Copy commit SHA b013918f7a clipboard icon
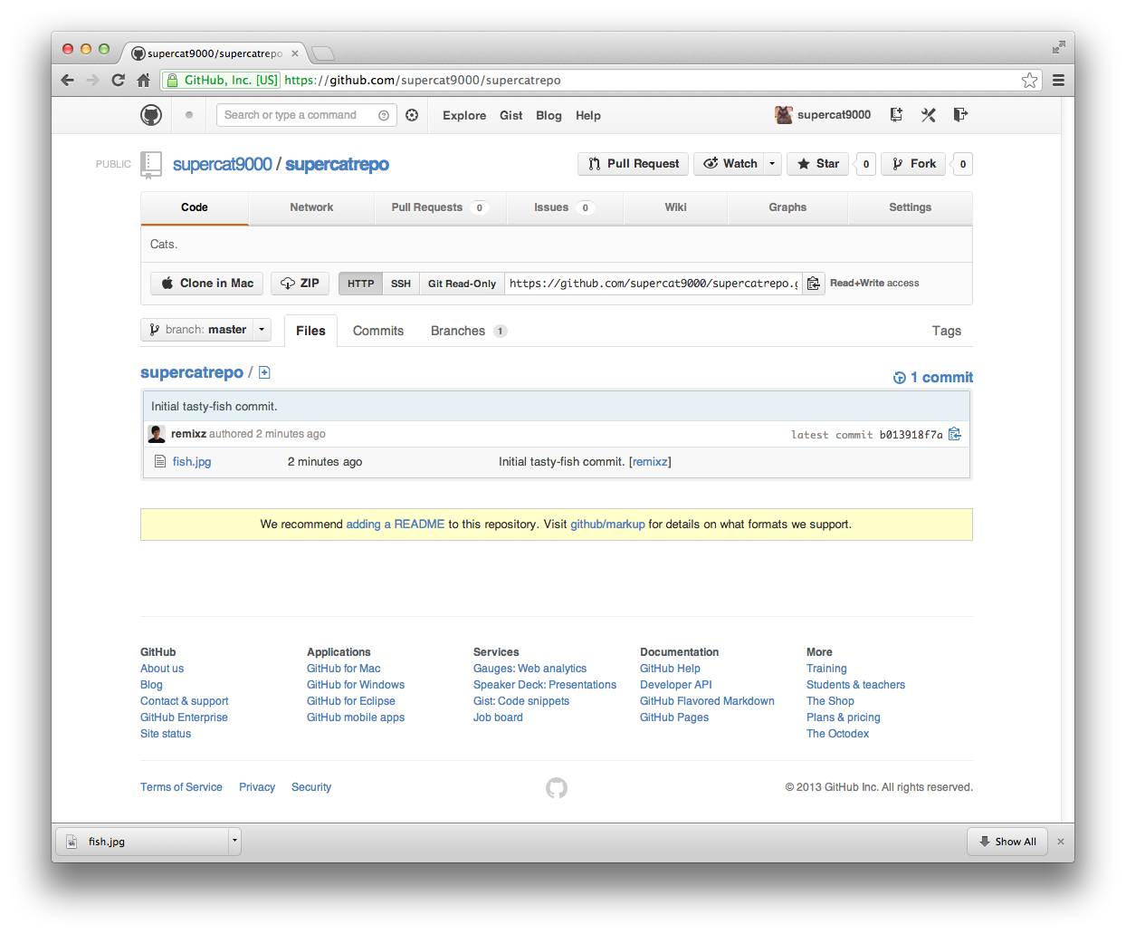1126x934 pixels. pyautogui.click(x=954, y=434)
